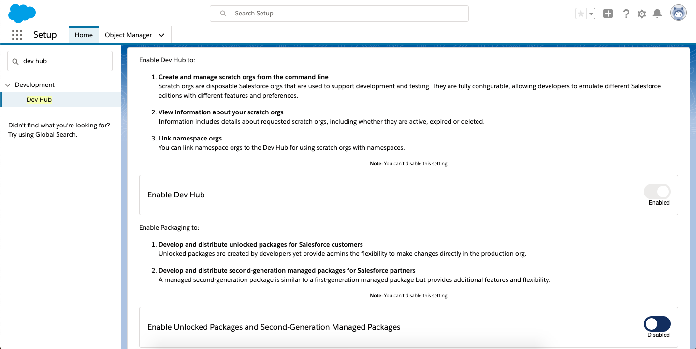696x349 pixels.
Task: Switch to the Object Manager tab
Action: [129, 35]
